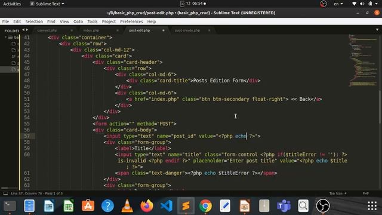
Task: Open LibreOffice Calc from the dock
Action: pyautogui.click(x=69, y=205)
